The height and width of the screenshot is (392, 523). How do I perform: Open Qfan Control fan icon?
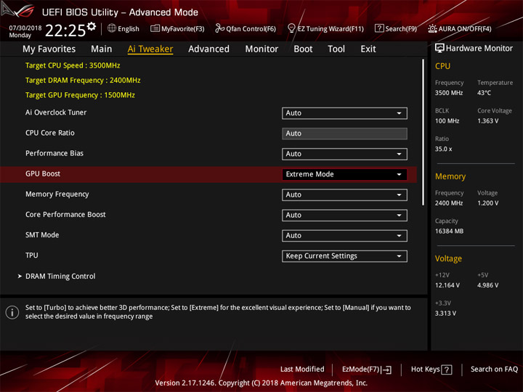[x=219, y=28]
